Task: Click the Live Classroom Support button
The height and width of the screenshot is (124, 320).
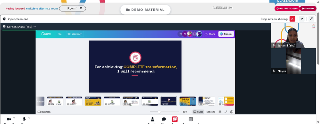Action: point(287,9)
